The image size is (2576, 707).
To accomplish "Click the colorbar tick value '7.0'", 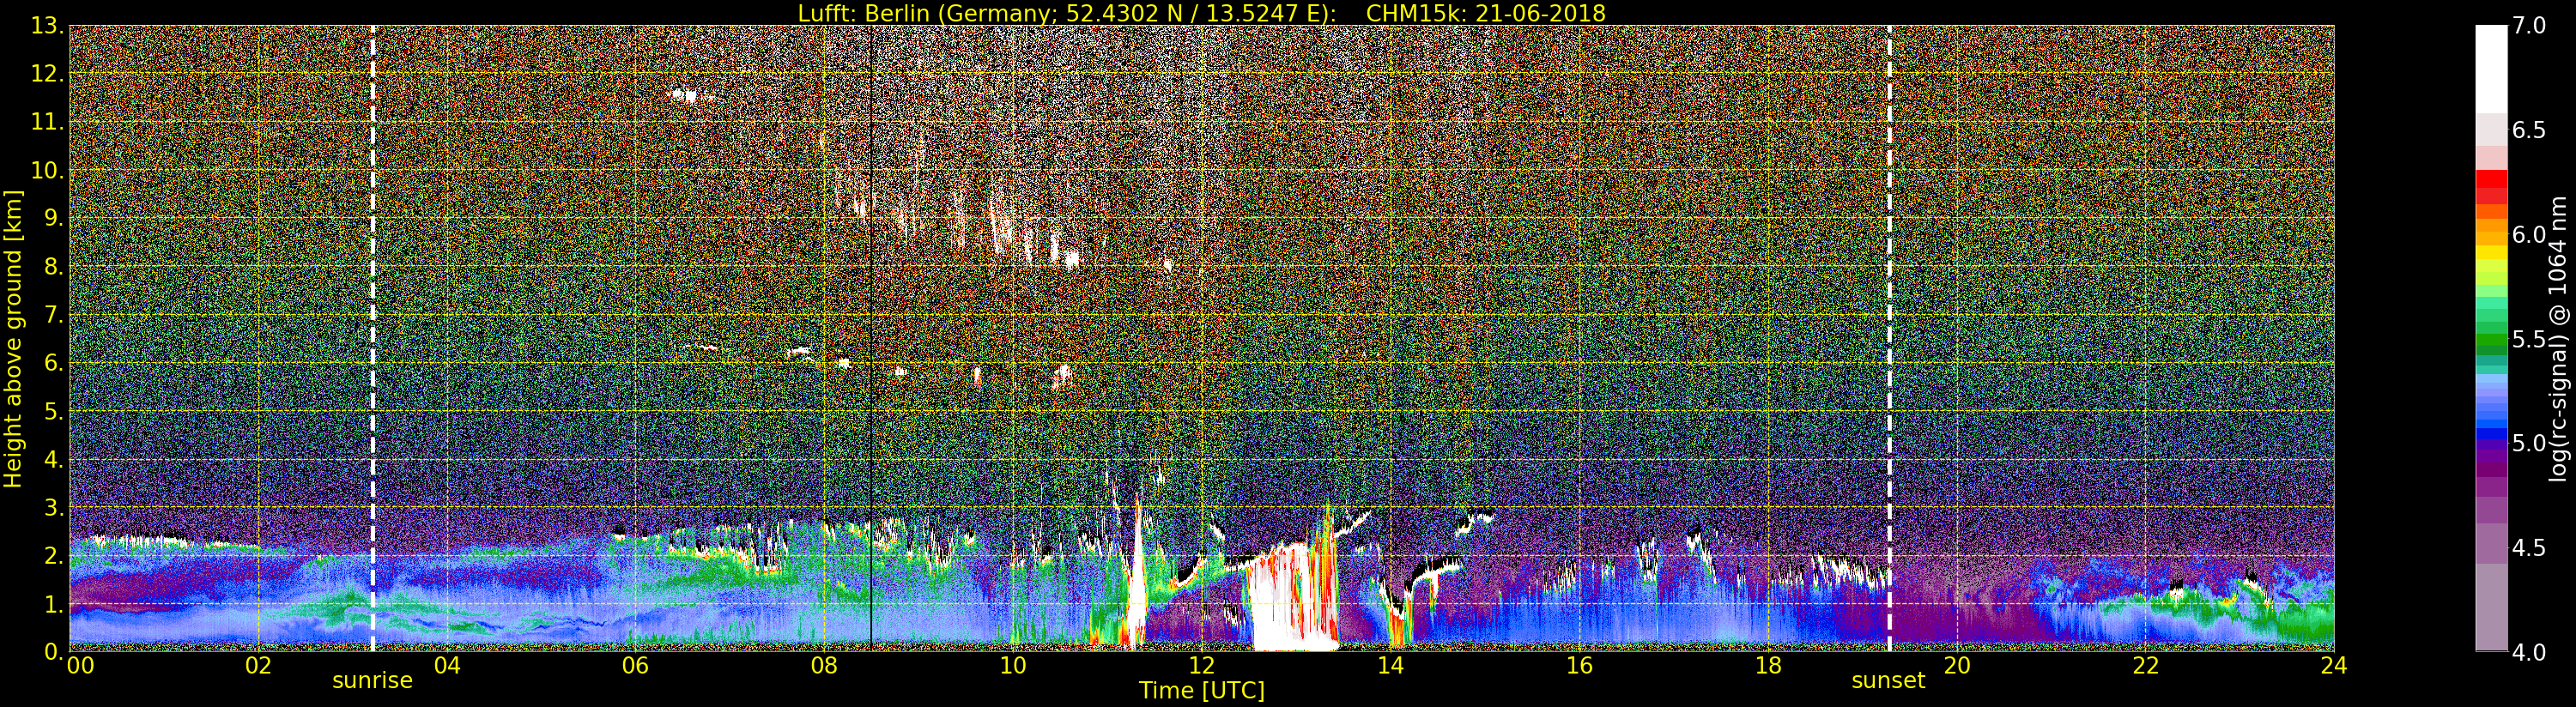I will [x=2529, y=26].
